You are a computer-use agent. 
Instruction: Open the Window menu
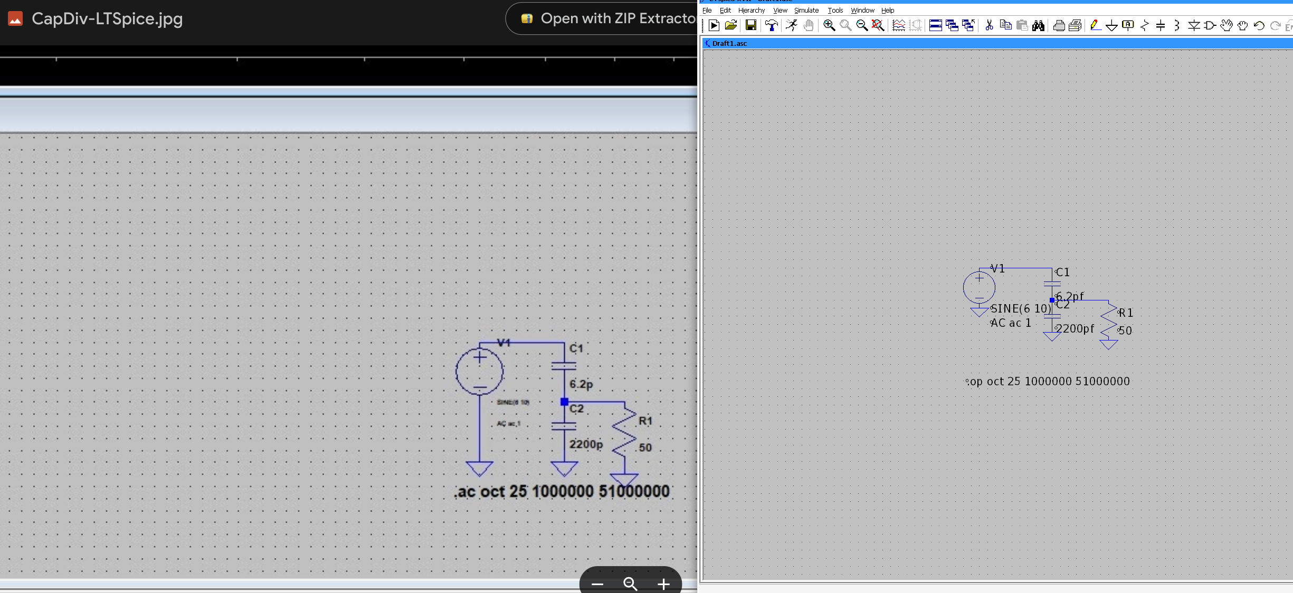coord(862,11)
